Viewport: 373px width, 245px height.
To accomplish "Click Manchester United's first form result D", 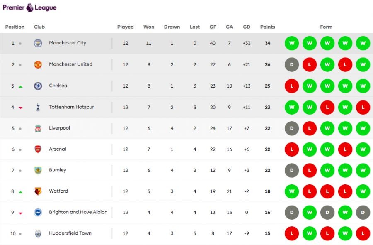I will 292,64.
